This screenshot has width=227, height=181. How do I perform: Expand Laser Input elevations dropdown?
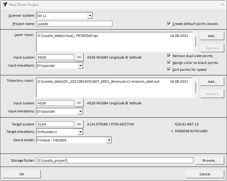80,65
